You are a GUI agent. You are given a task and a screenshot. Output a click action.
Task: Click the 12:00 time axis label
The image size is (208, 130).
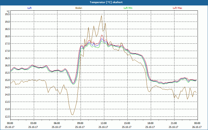(x=103, y=123)
